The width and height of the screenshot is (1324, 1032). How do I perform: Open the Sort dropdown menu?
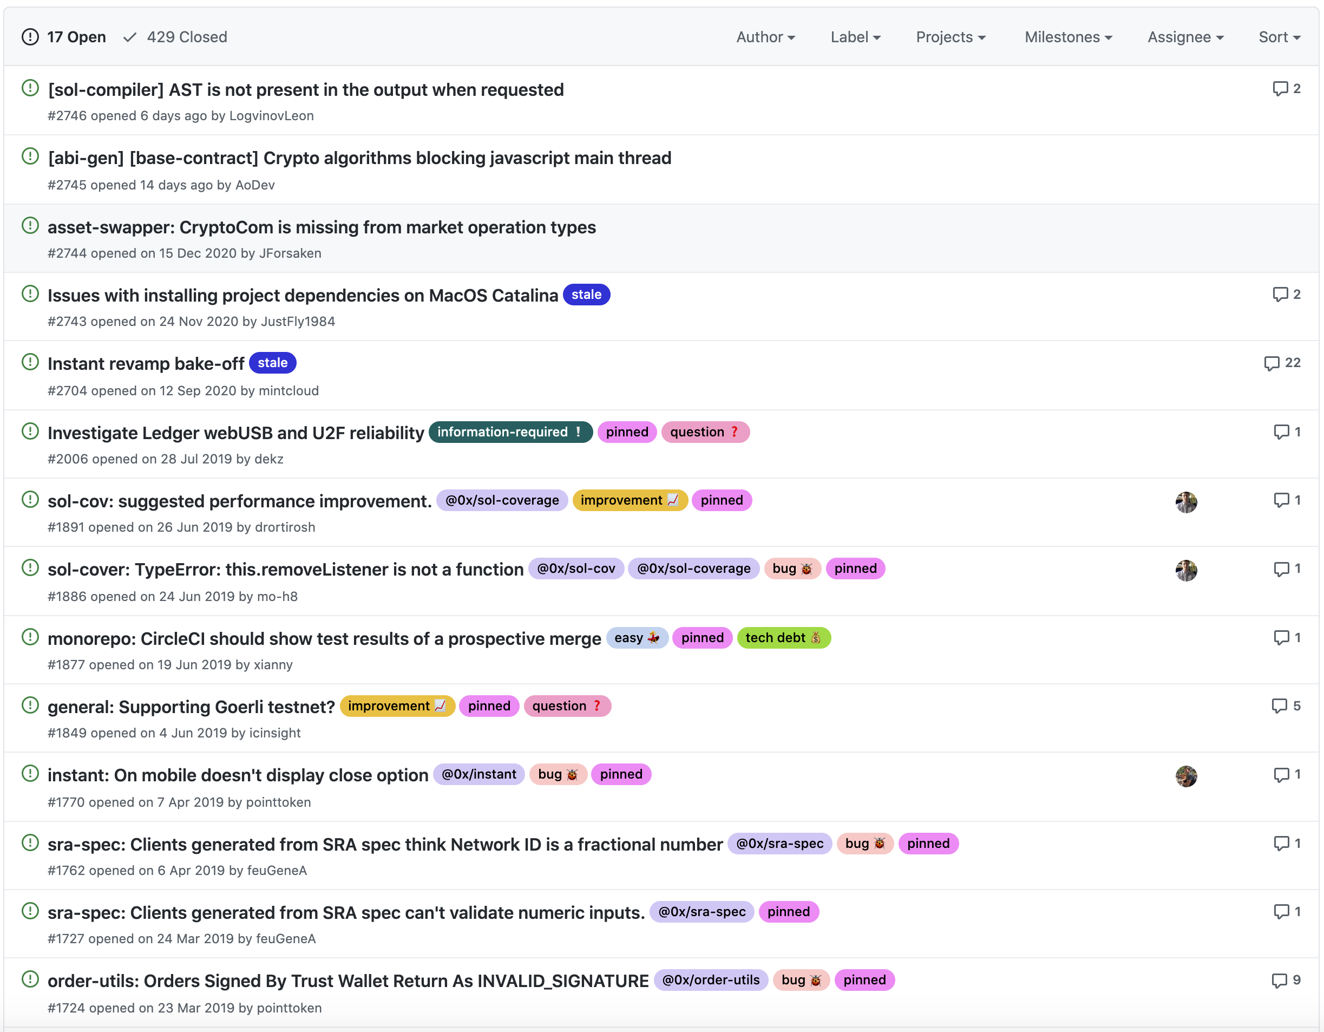click(1279, 37)
